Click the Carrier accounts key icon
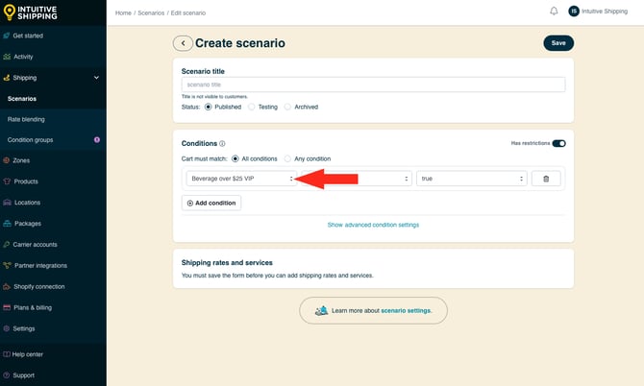This screenshot has width=644, height=386. point(6,245)
